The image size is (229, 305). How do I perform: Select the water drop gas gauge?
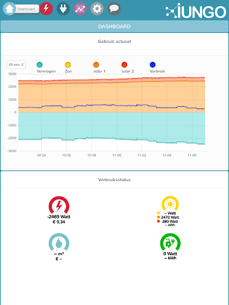(x=59, y=242)
